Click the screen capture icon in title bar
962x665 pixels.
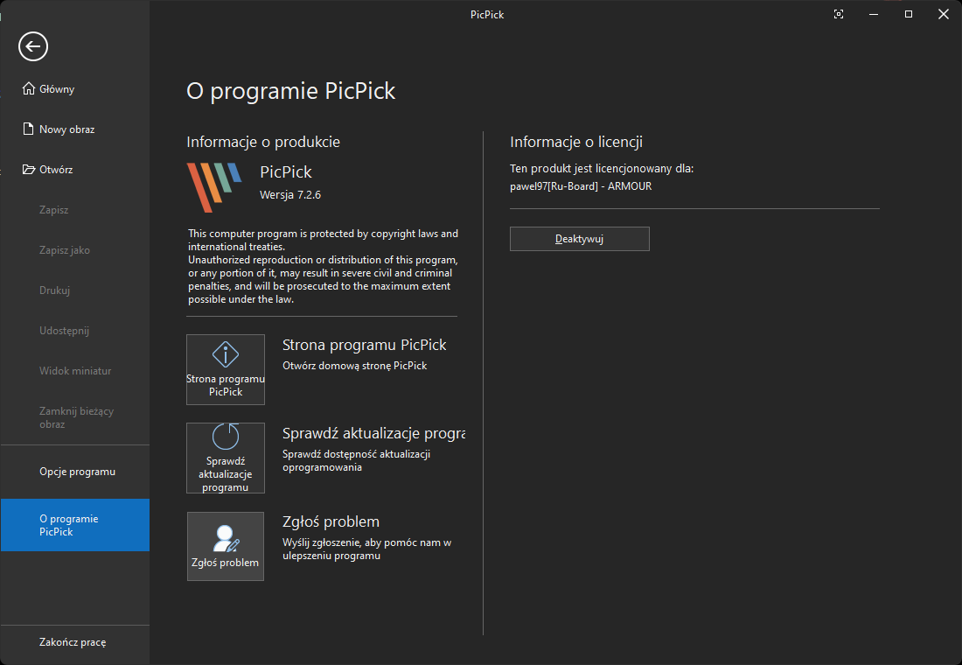tap(839, 14)
